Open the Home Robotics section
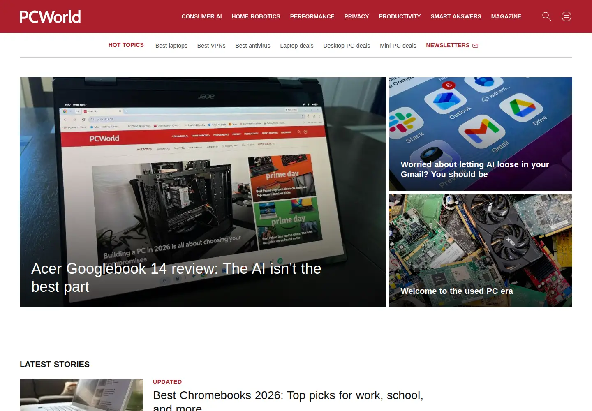The height and width of the screenshot is (411, 592). [256, 16]
